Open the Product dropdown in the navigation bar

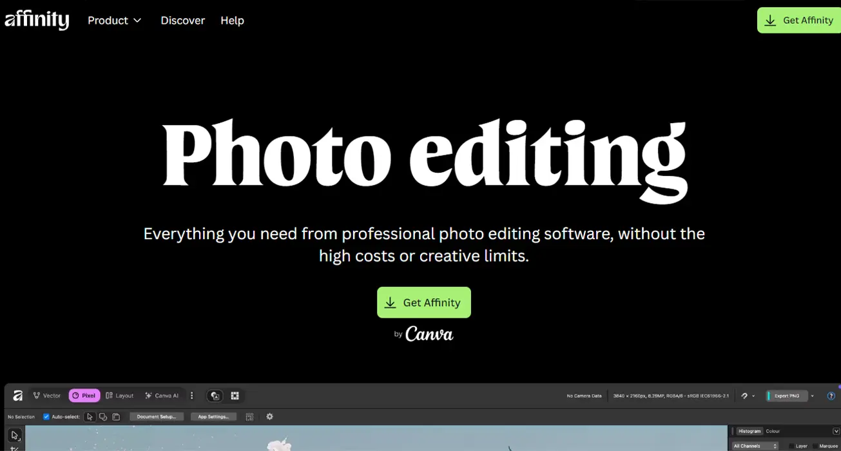coord(114,20)
